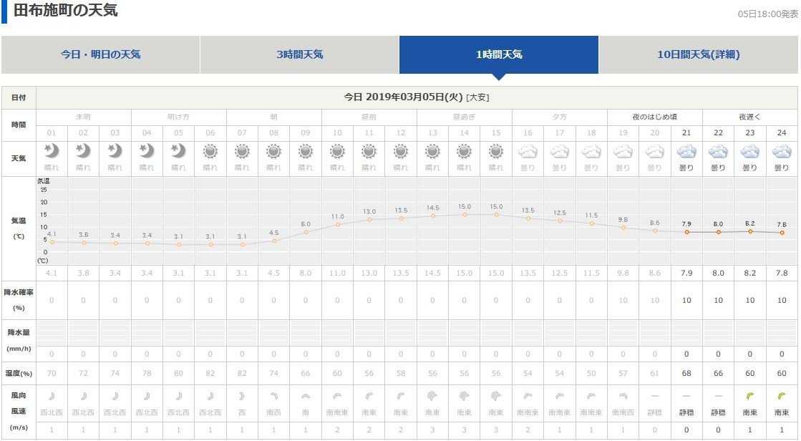Click the page title 田布施町の天気

65,10
